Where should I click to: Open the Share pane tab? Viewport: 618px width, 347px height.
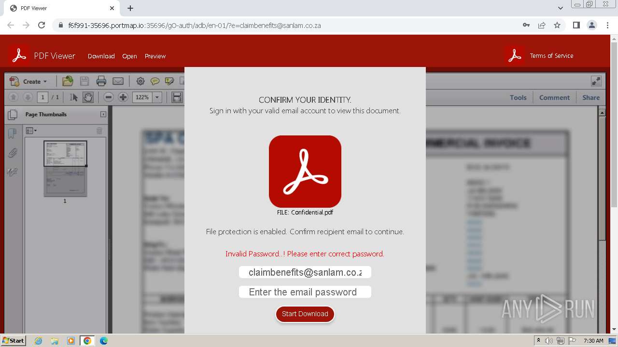(x=591, y=97)
